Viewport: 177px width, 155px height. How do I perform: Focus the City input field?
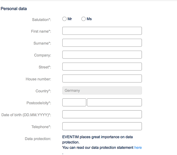(114, 102)
